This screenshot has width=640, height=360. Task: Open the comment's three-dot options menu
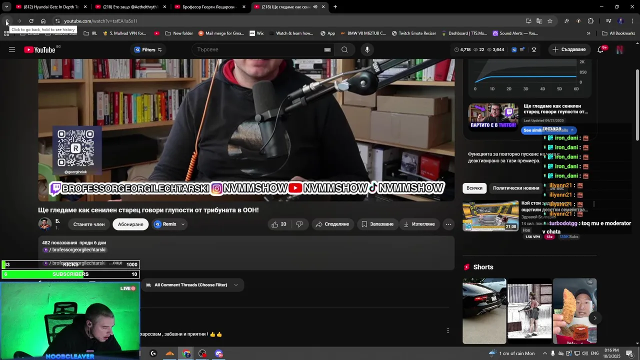[448, 330]
